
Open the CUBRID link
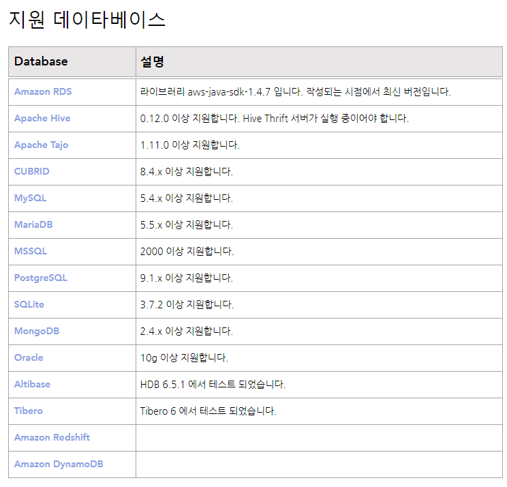31,171
